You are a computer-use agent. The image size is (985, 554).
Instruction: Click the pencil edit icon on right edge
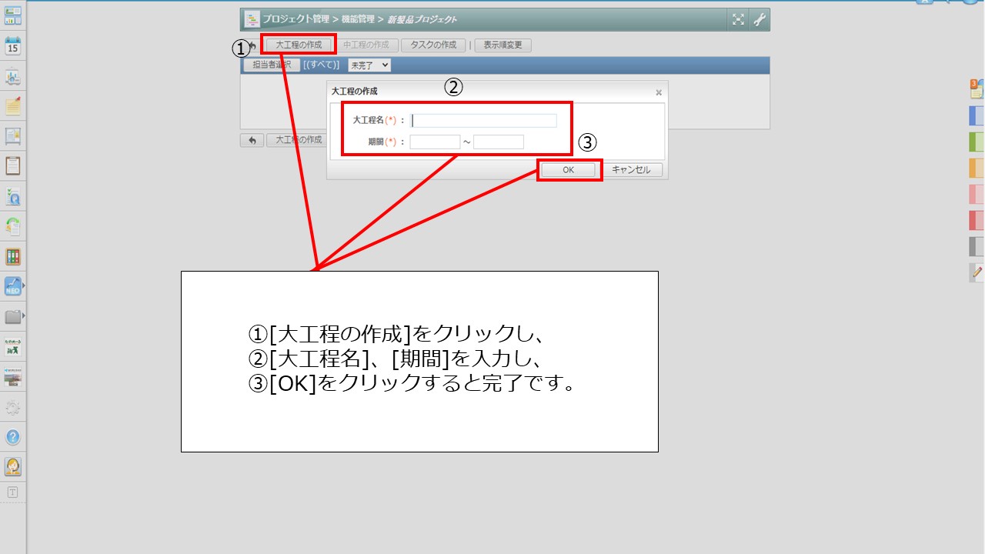pos(977,272)
